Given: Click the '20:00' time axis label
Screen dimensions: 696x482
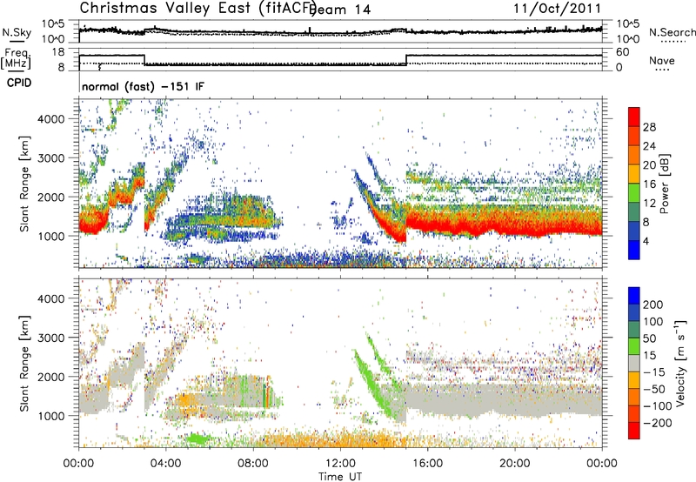Looking at the screenshot, I should (514, 464).
